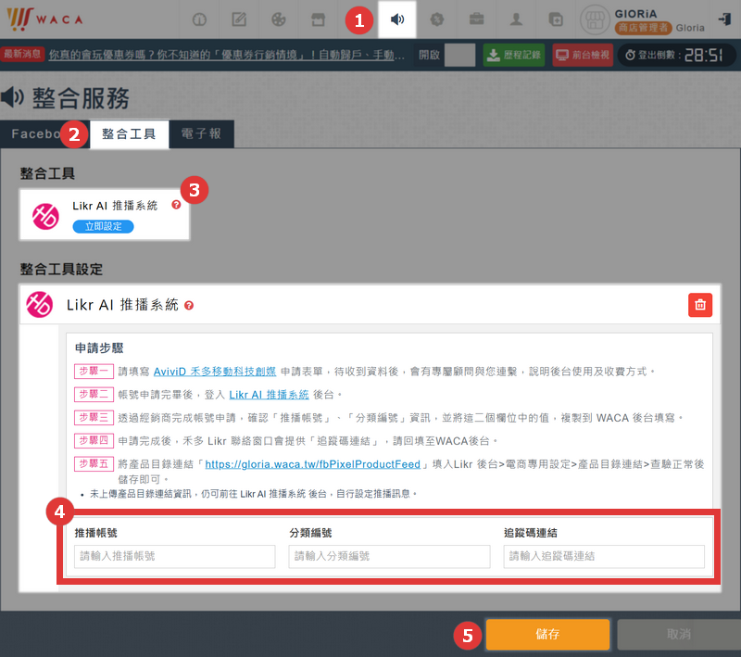741x657 pixels.
Task: Click the 商店管理者 role badge
Action: 643,28
